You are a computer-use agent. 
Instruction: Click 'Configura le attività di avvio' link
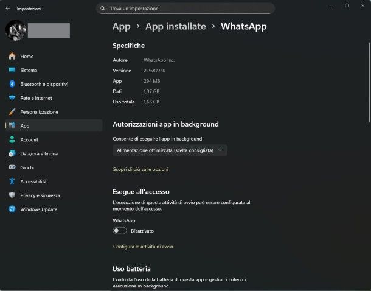point(143,247)
